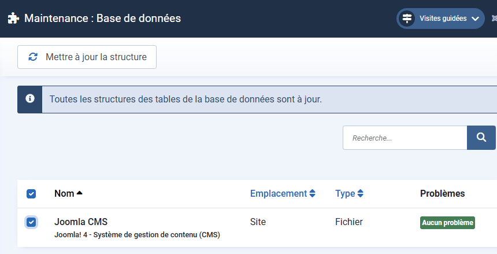Click the magnifying glass search button

pyautogui.click(x=481, y=138)
